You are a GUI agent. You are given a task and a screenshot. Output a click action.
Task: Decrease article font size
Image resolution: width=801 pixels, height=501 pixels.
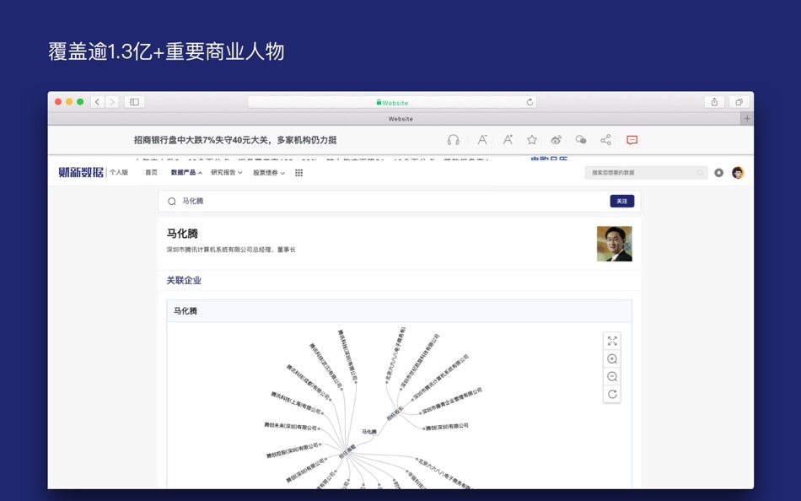(481, 139)
